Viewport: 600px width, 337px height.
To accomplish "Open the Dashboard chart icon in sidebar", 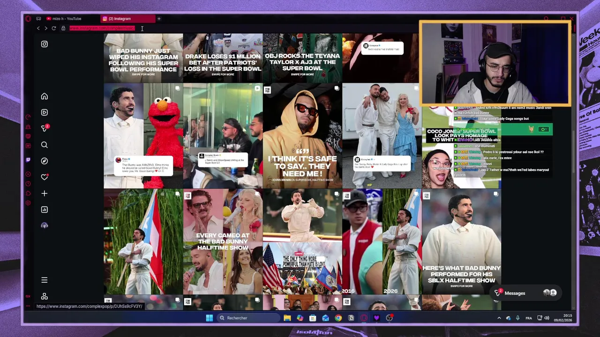I will (44, 210).
